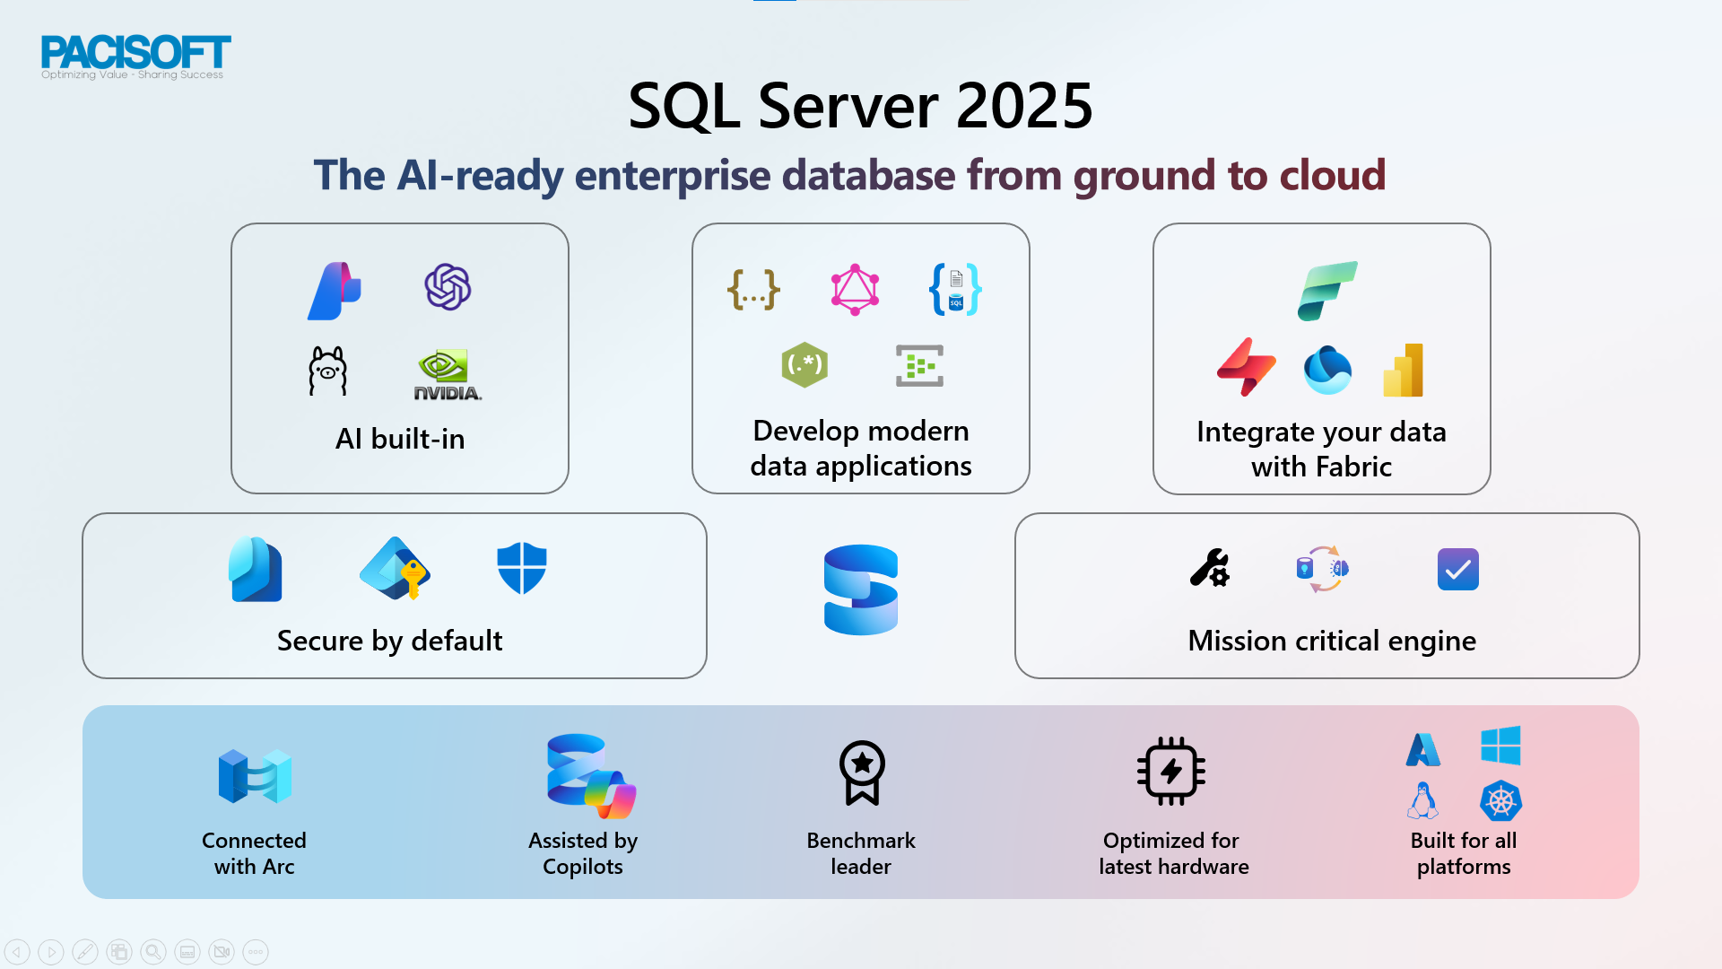The width and height of the screenshot is (1722, 969).
Task: Click the database sync arrows icon
Action: tap(1323, 569)
